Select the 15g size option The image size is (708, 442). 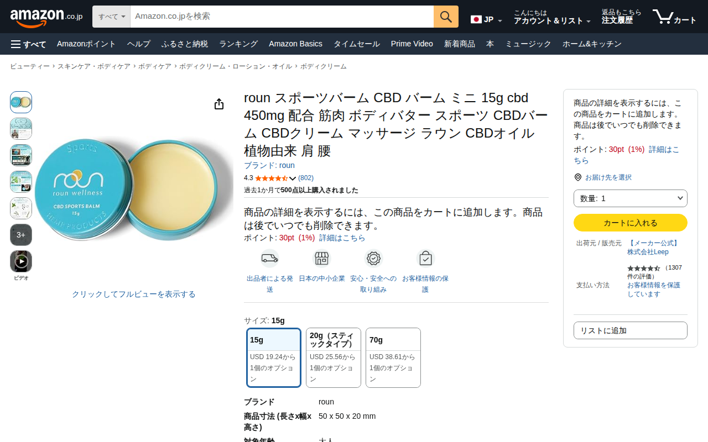[x=274, y=358]
